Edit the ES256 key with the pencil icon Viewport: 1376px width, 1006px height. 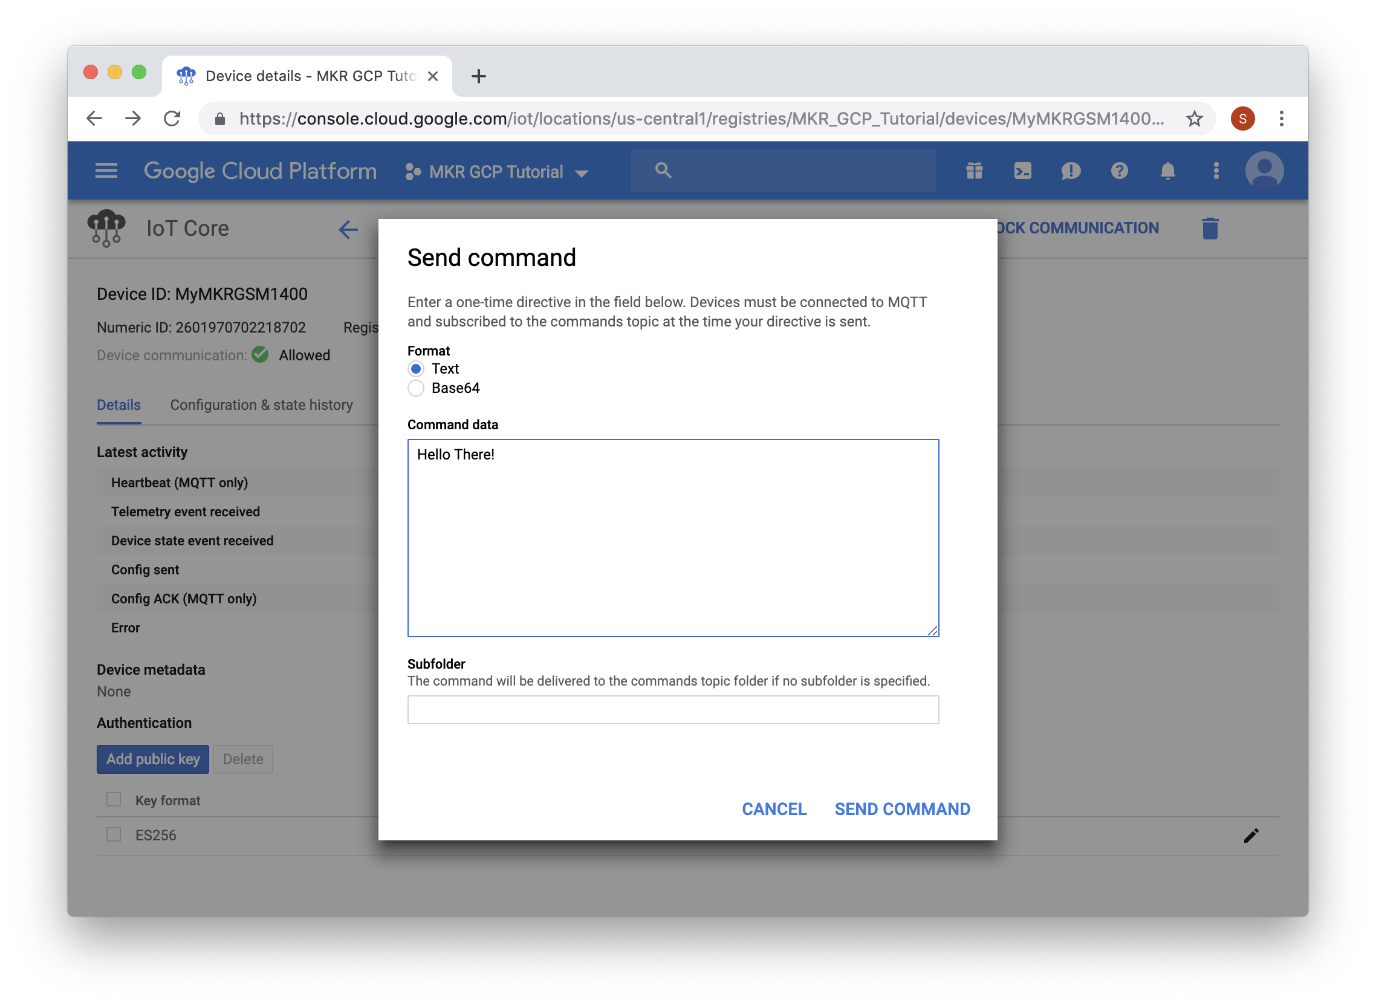click(x=1252, y=835)
